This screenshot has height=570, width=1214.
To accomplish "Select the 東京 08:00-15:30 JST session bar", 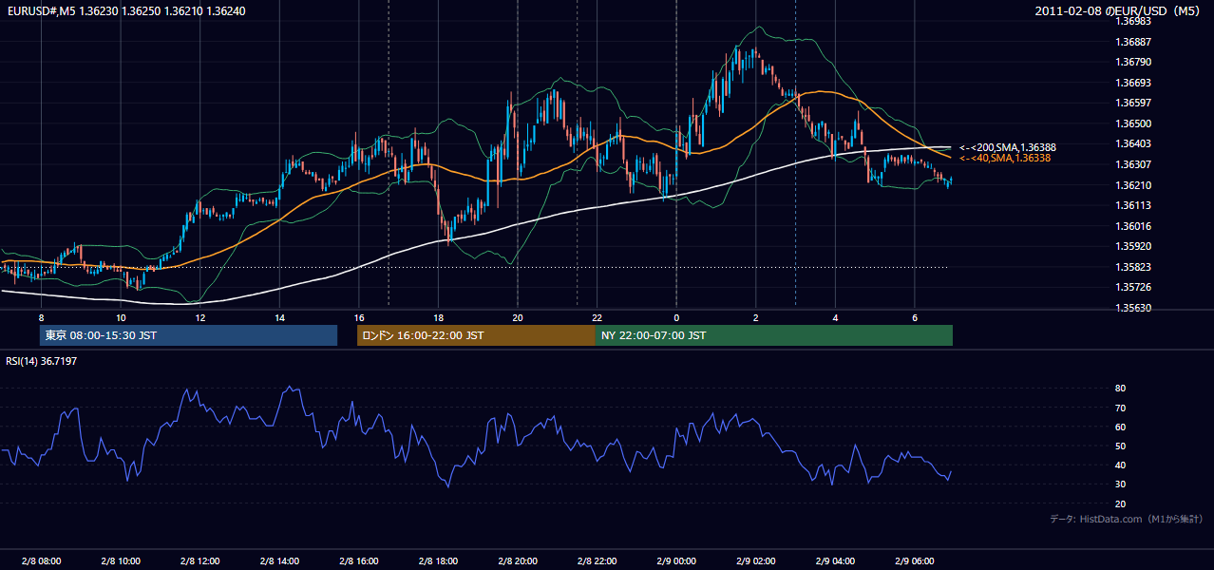I will [x=188, y=335].
